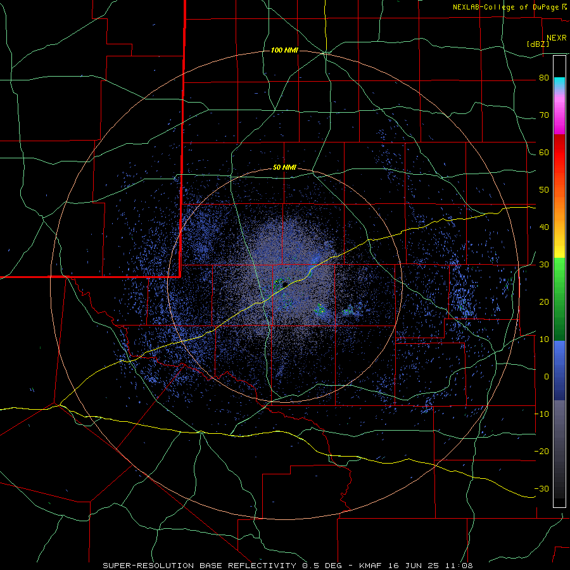Click the black radar site dot at the center
The width and height of the screenshot is (570, 570).
[285, 284]
